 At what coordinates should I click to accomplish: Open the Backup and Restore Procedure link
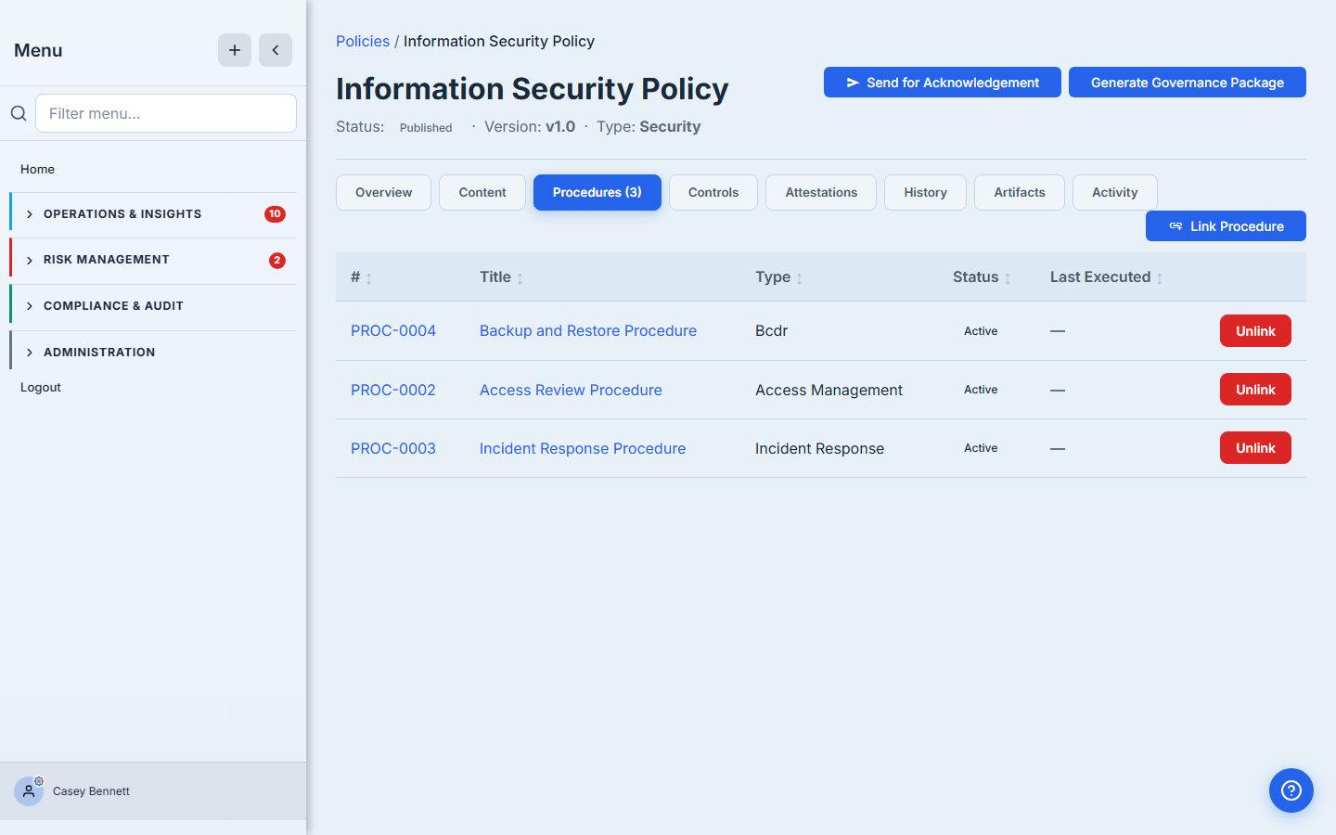click(x=588, y=331)
